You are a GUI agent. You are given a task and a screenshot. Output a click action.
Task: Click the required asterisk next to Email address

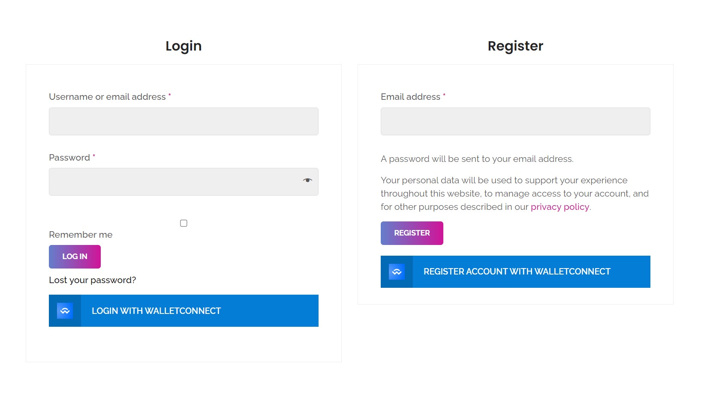(x=444, y=96)
